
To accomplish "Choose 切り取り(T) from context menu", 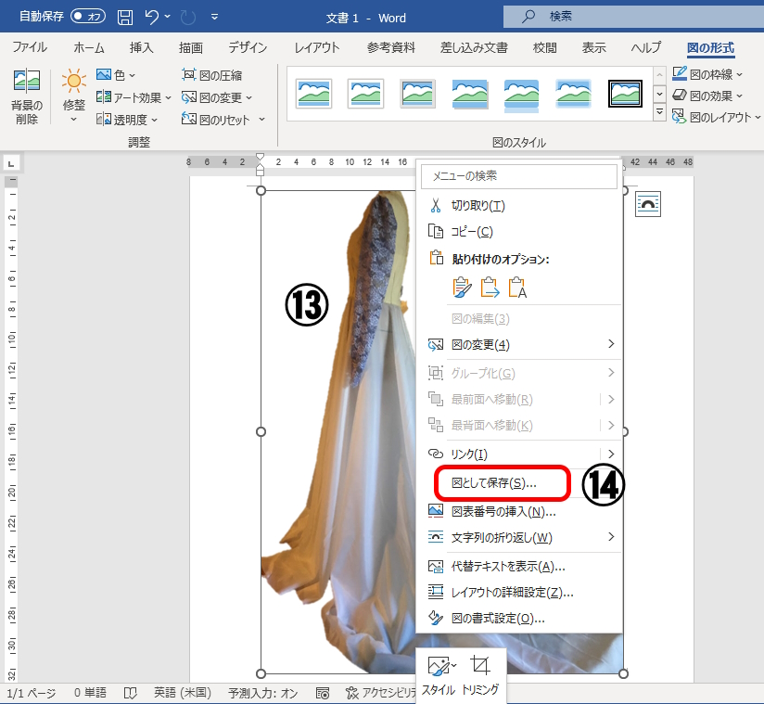I will click(x=519, y=206).
